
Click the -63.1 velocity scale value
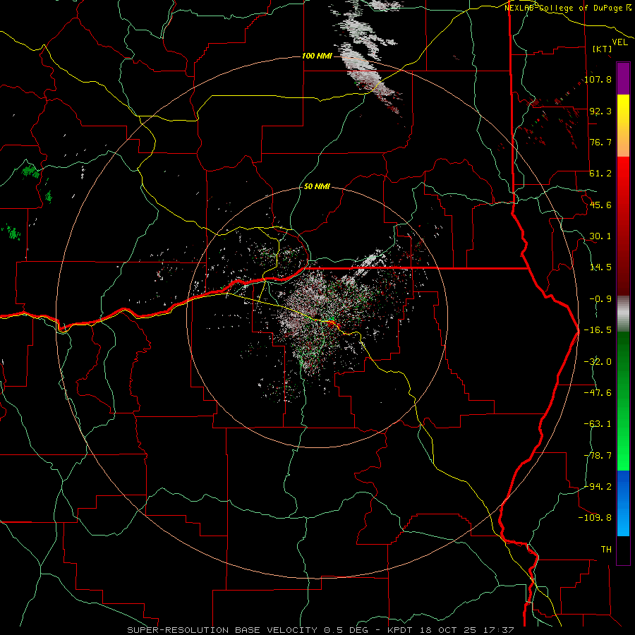click(598, 424)
